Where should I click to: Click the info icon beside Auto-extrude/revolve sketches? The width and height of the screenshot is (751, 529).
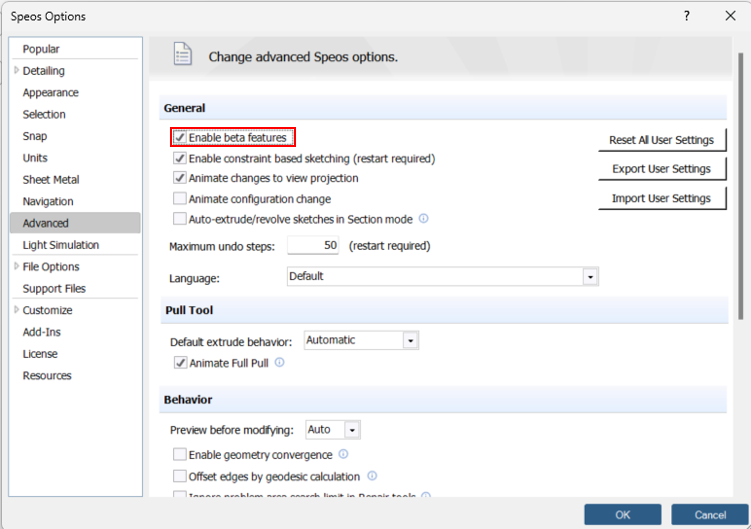coord(424,218)
